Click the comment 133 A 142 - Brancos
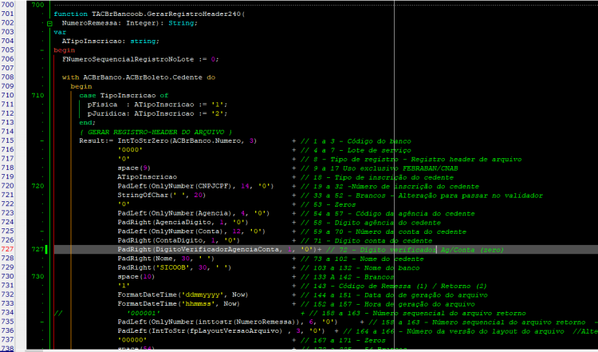 [x=348, y=278]
